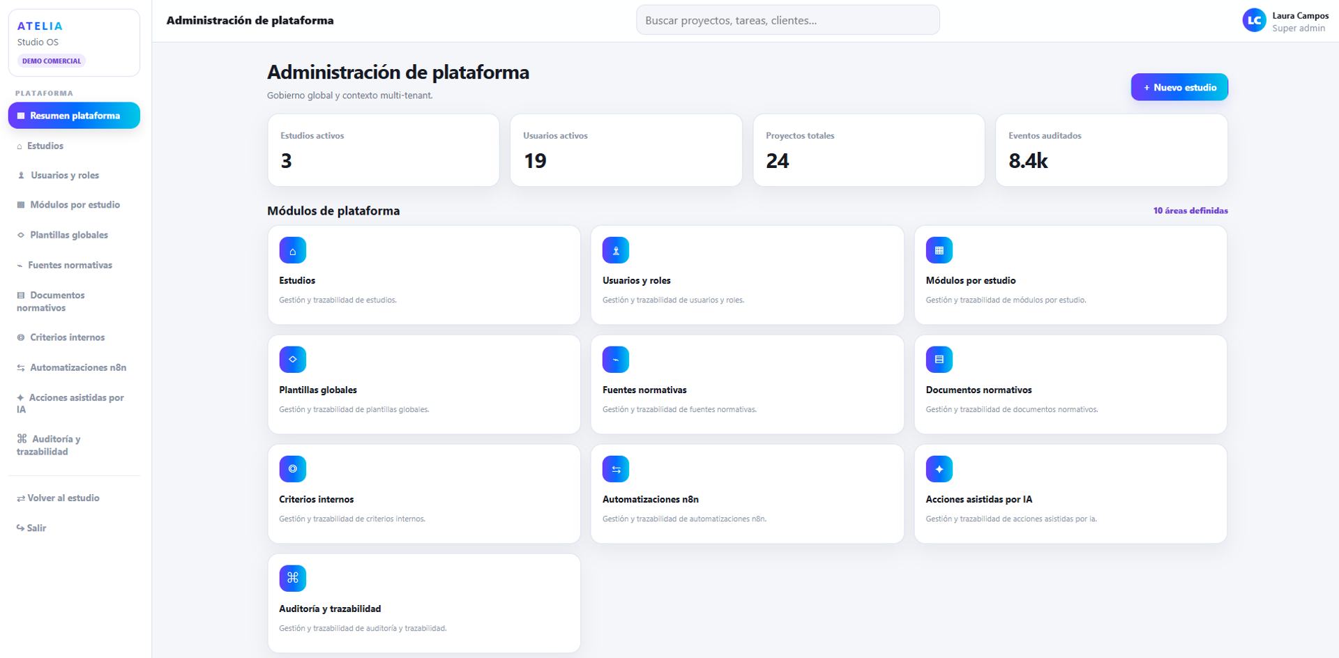Click the grid icon on Módulos por estudio card

939,250
